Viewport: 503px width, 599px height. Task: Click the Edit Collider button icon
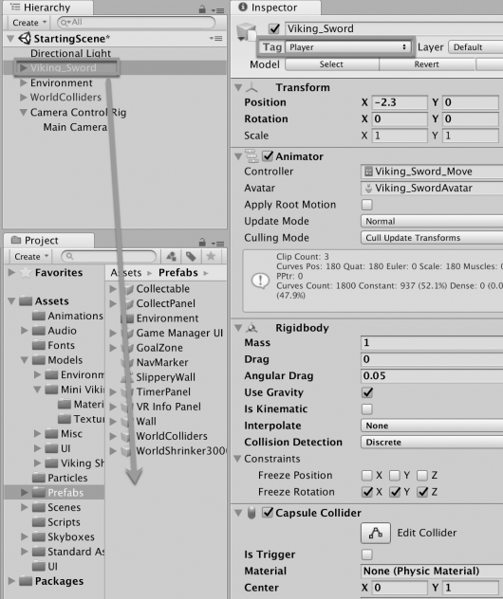coord(376,533)
